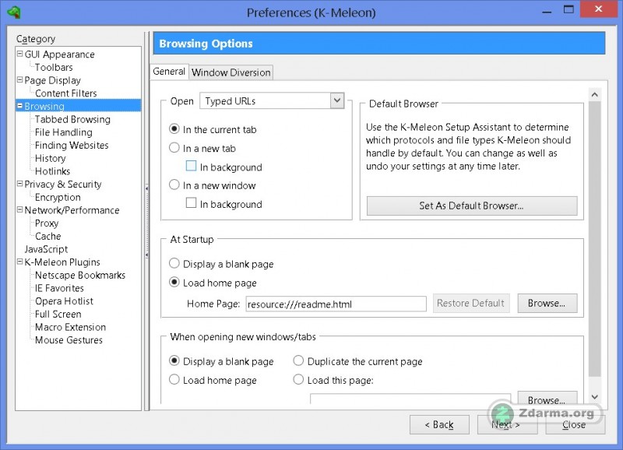Select the Hotlinks category
Image resolution: width=623 pixels, height=450 pixels.
coord(52,171)
